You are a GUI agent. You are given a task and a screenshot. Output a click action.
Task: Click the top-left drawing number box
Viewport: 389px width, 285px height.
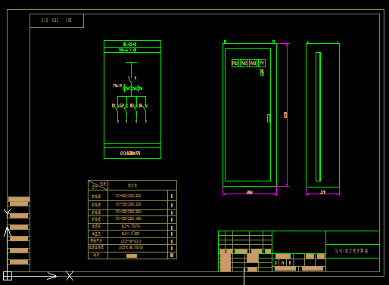click(57, 20)
